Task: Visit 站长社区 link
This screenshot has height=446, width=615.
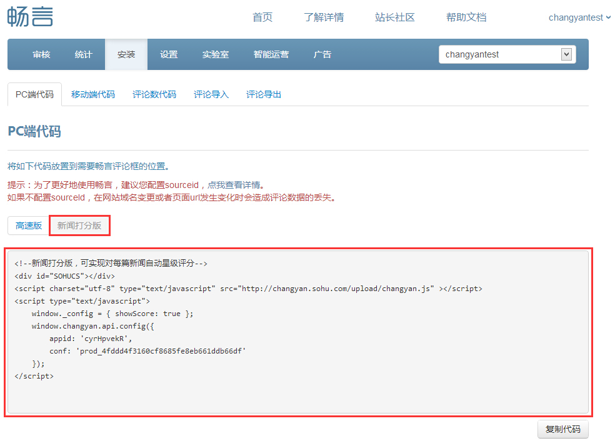Action: 394,17
